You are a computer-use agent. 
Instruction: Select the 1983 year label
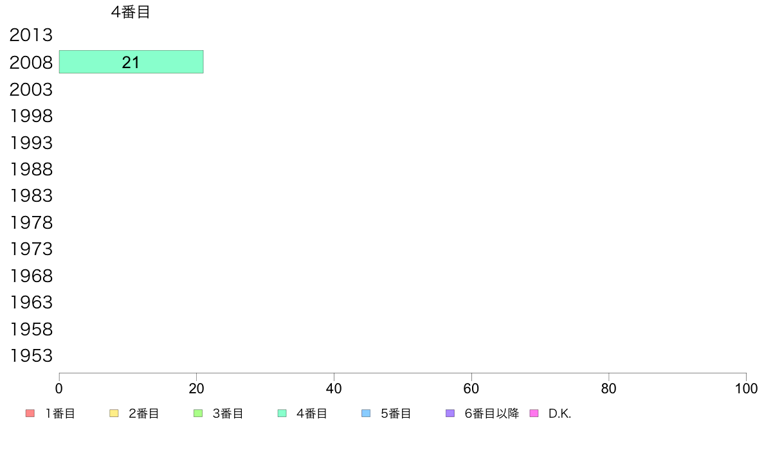pyautogui.click(x=31, y=196)
